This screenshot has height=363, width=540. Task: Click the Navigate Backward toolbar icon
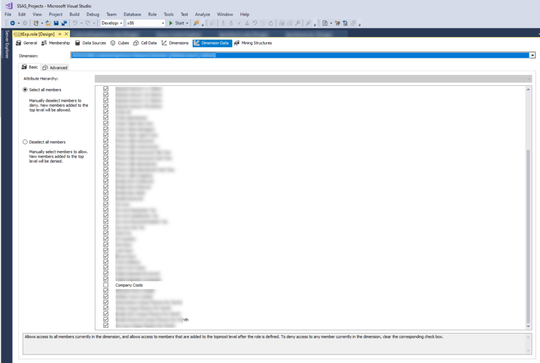pos(13,23)
